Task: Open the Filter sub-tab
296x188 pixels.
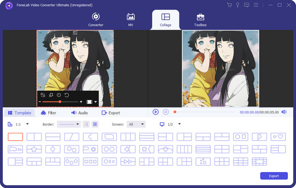Action: pyautogui.click(x=49, y=113)
